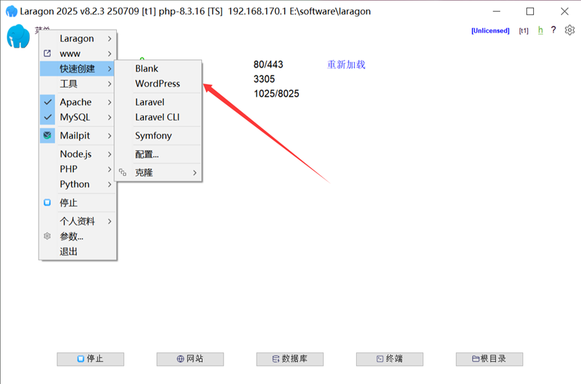Expand the 克隆 submenu arrow
Image resolution: width=581 pixels, height=384 pixels.
[194, 173]
